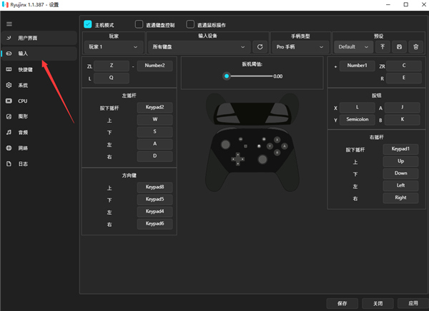Enable the 直通鼠标操作 checkbox
The width and height of the screenshot is (429, 311).
pos(191,24)
